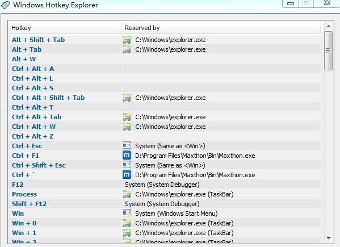The image size is (340, 247).
Task: Select the Alt + W hotkey row
Action: click(165, 59)
